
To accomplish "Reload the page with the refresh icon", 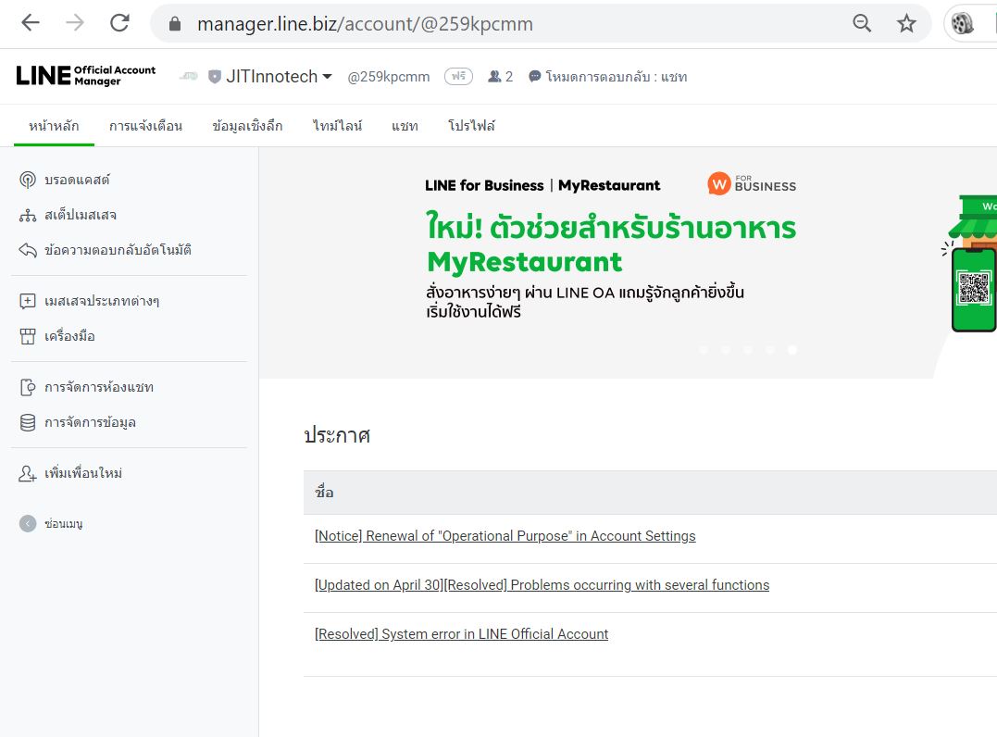I will 119,23.
